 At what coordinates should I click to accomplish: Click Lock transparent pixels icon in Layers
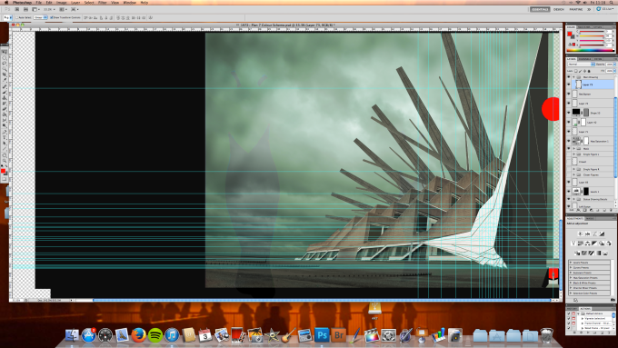[575, 71]
